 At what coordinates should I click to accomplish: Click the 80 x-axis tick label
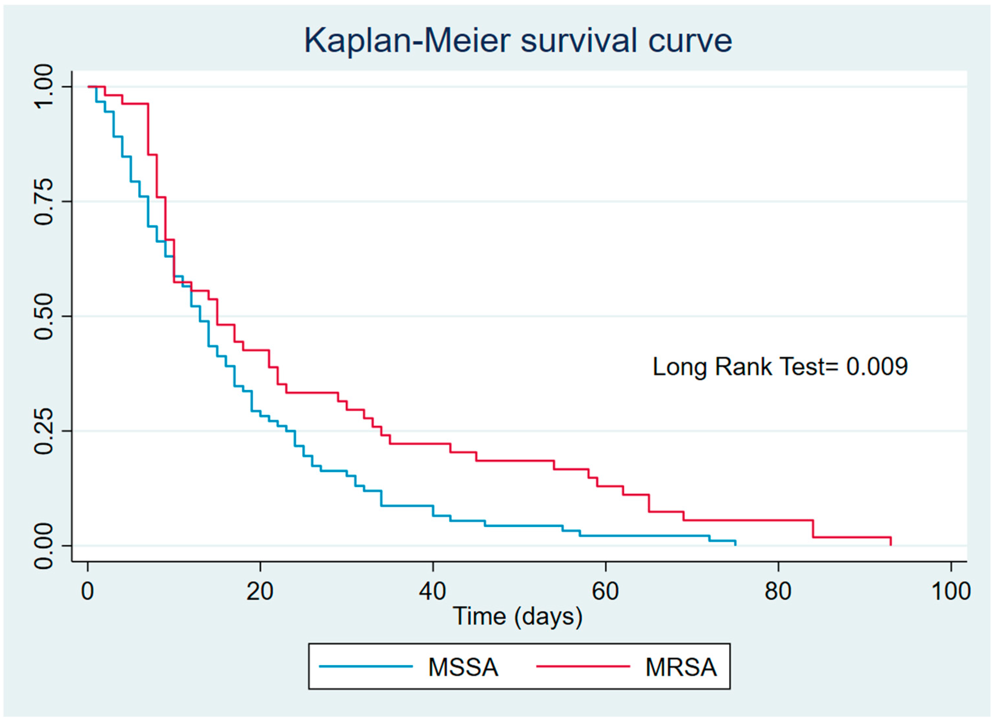(x=778, y=591)
